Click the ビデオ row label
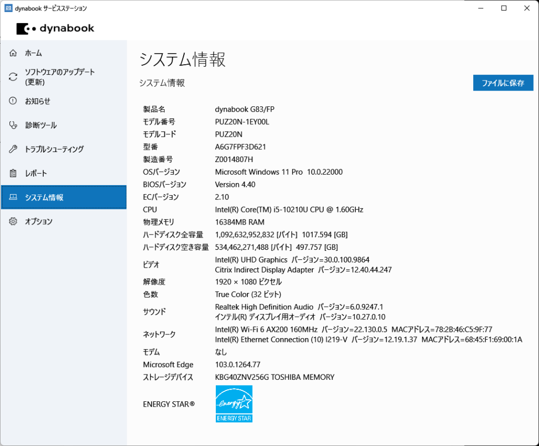 click(151, 265)
